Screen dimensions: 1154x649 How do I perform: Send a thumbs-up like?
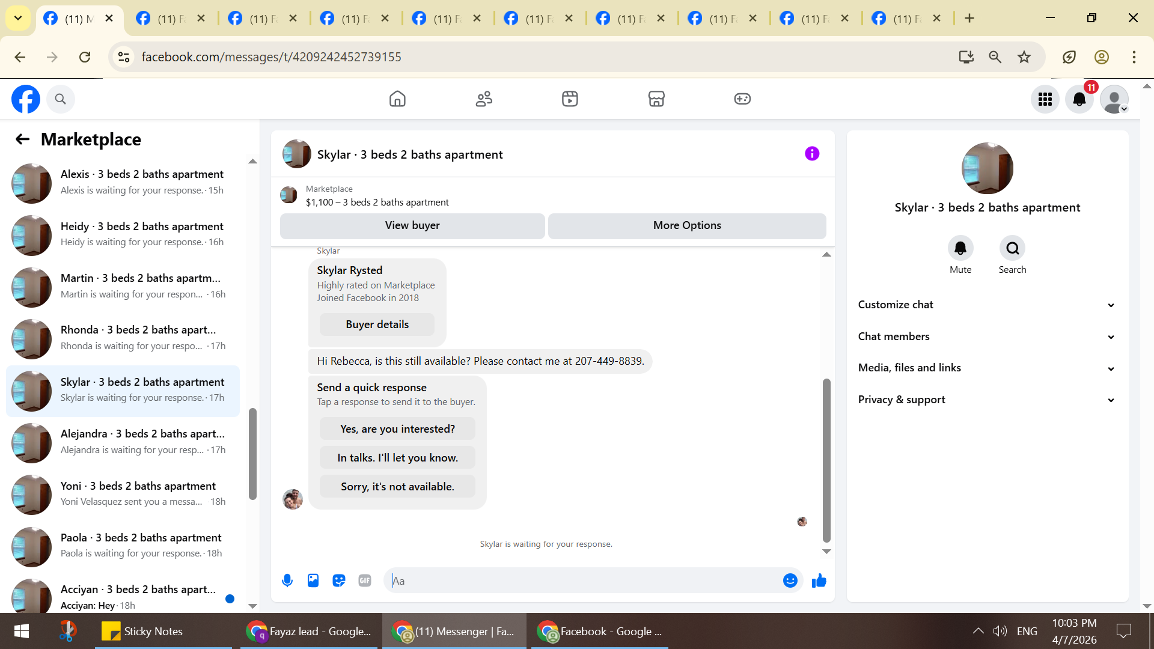click(819, 580)
